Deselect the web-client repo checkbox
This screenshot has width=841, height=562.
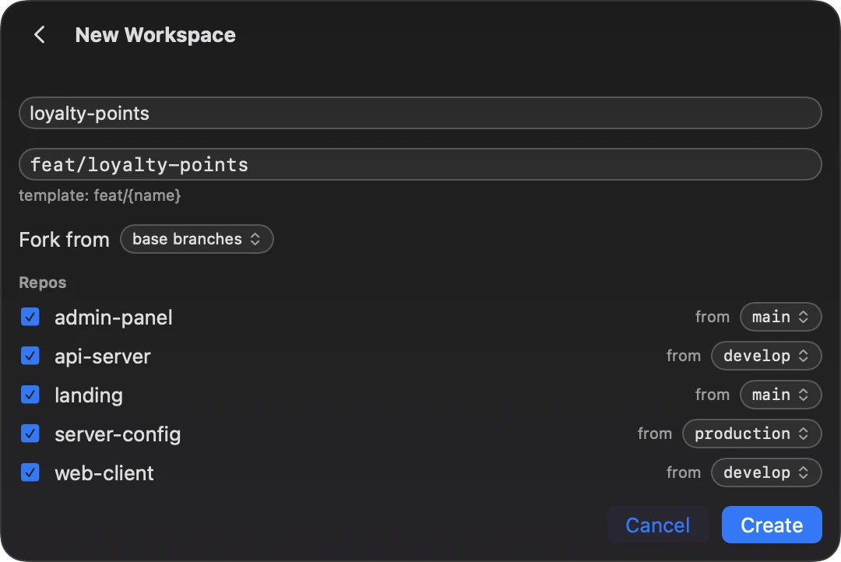pos(30,472)
